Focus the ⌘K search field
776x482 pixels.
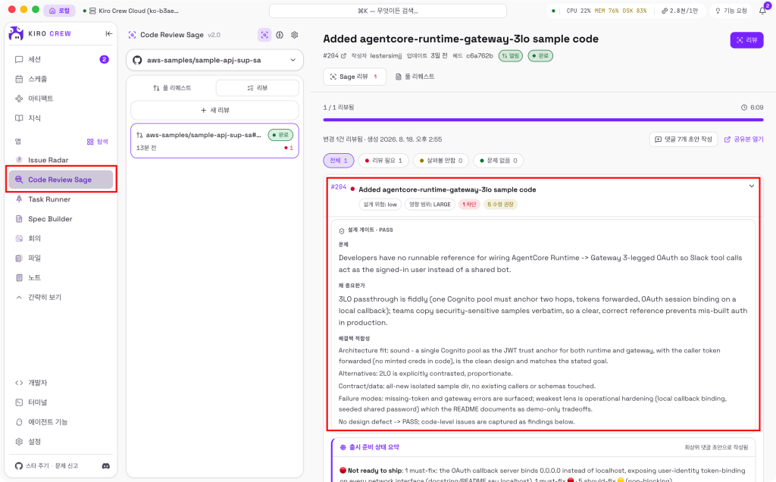click(388, 11)
